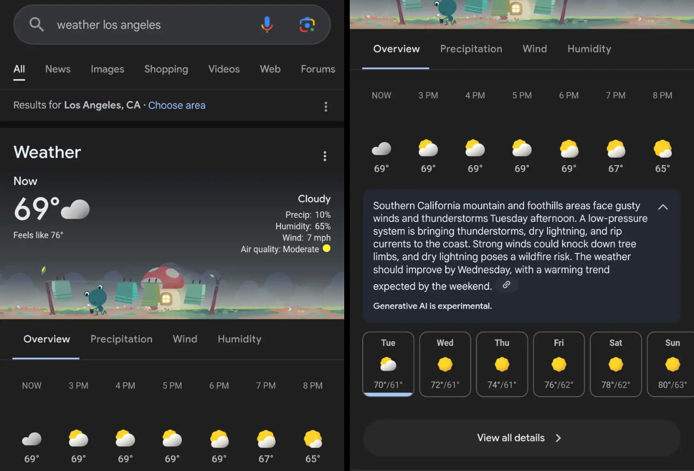The height and width of the screenshot is (471, 694).
Task: Select the Sat 78°/62° forecast card
Action: [x=616, y=364]
